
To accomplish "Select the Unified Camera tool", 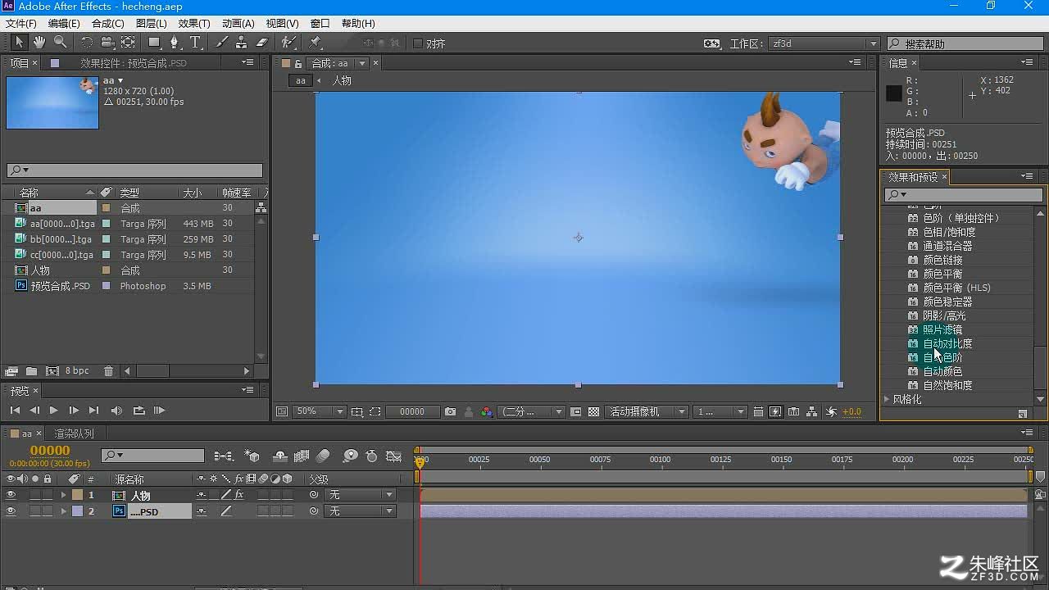I will pos(107,43).
